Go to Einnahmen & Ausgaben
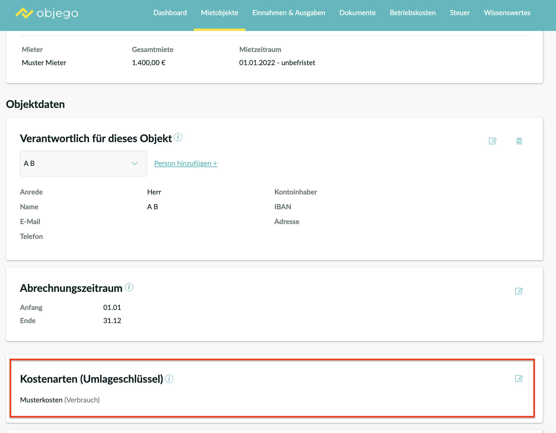This screenshot has height=433, width=556. pyautogui.click(x=289, y=13)
